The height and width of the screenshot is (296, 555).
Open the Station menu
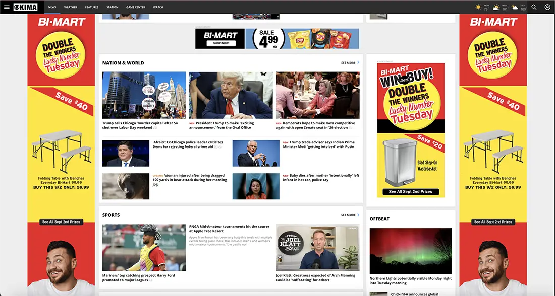point(112,7)
